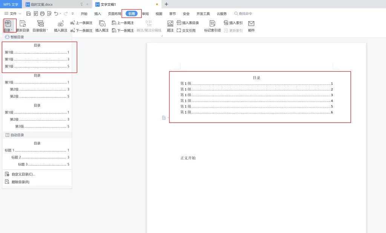The height and width of the screenshot is (233, 386).
Task: Switch to the 审阅 ribbon tab
Action: pos(145,14)
